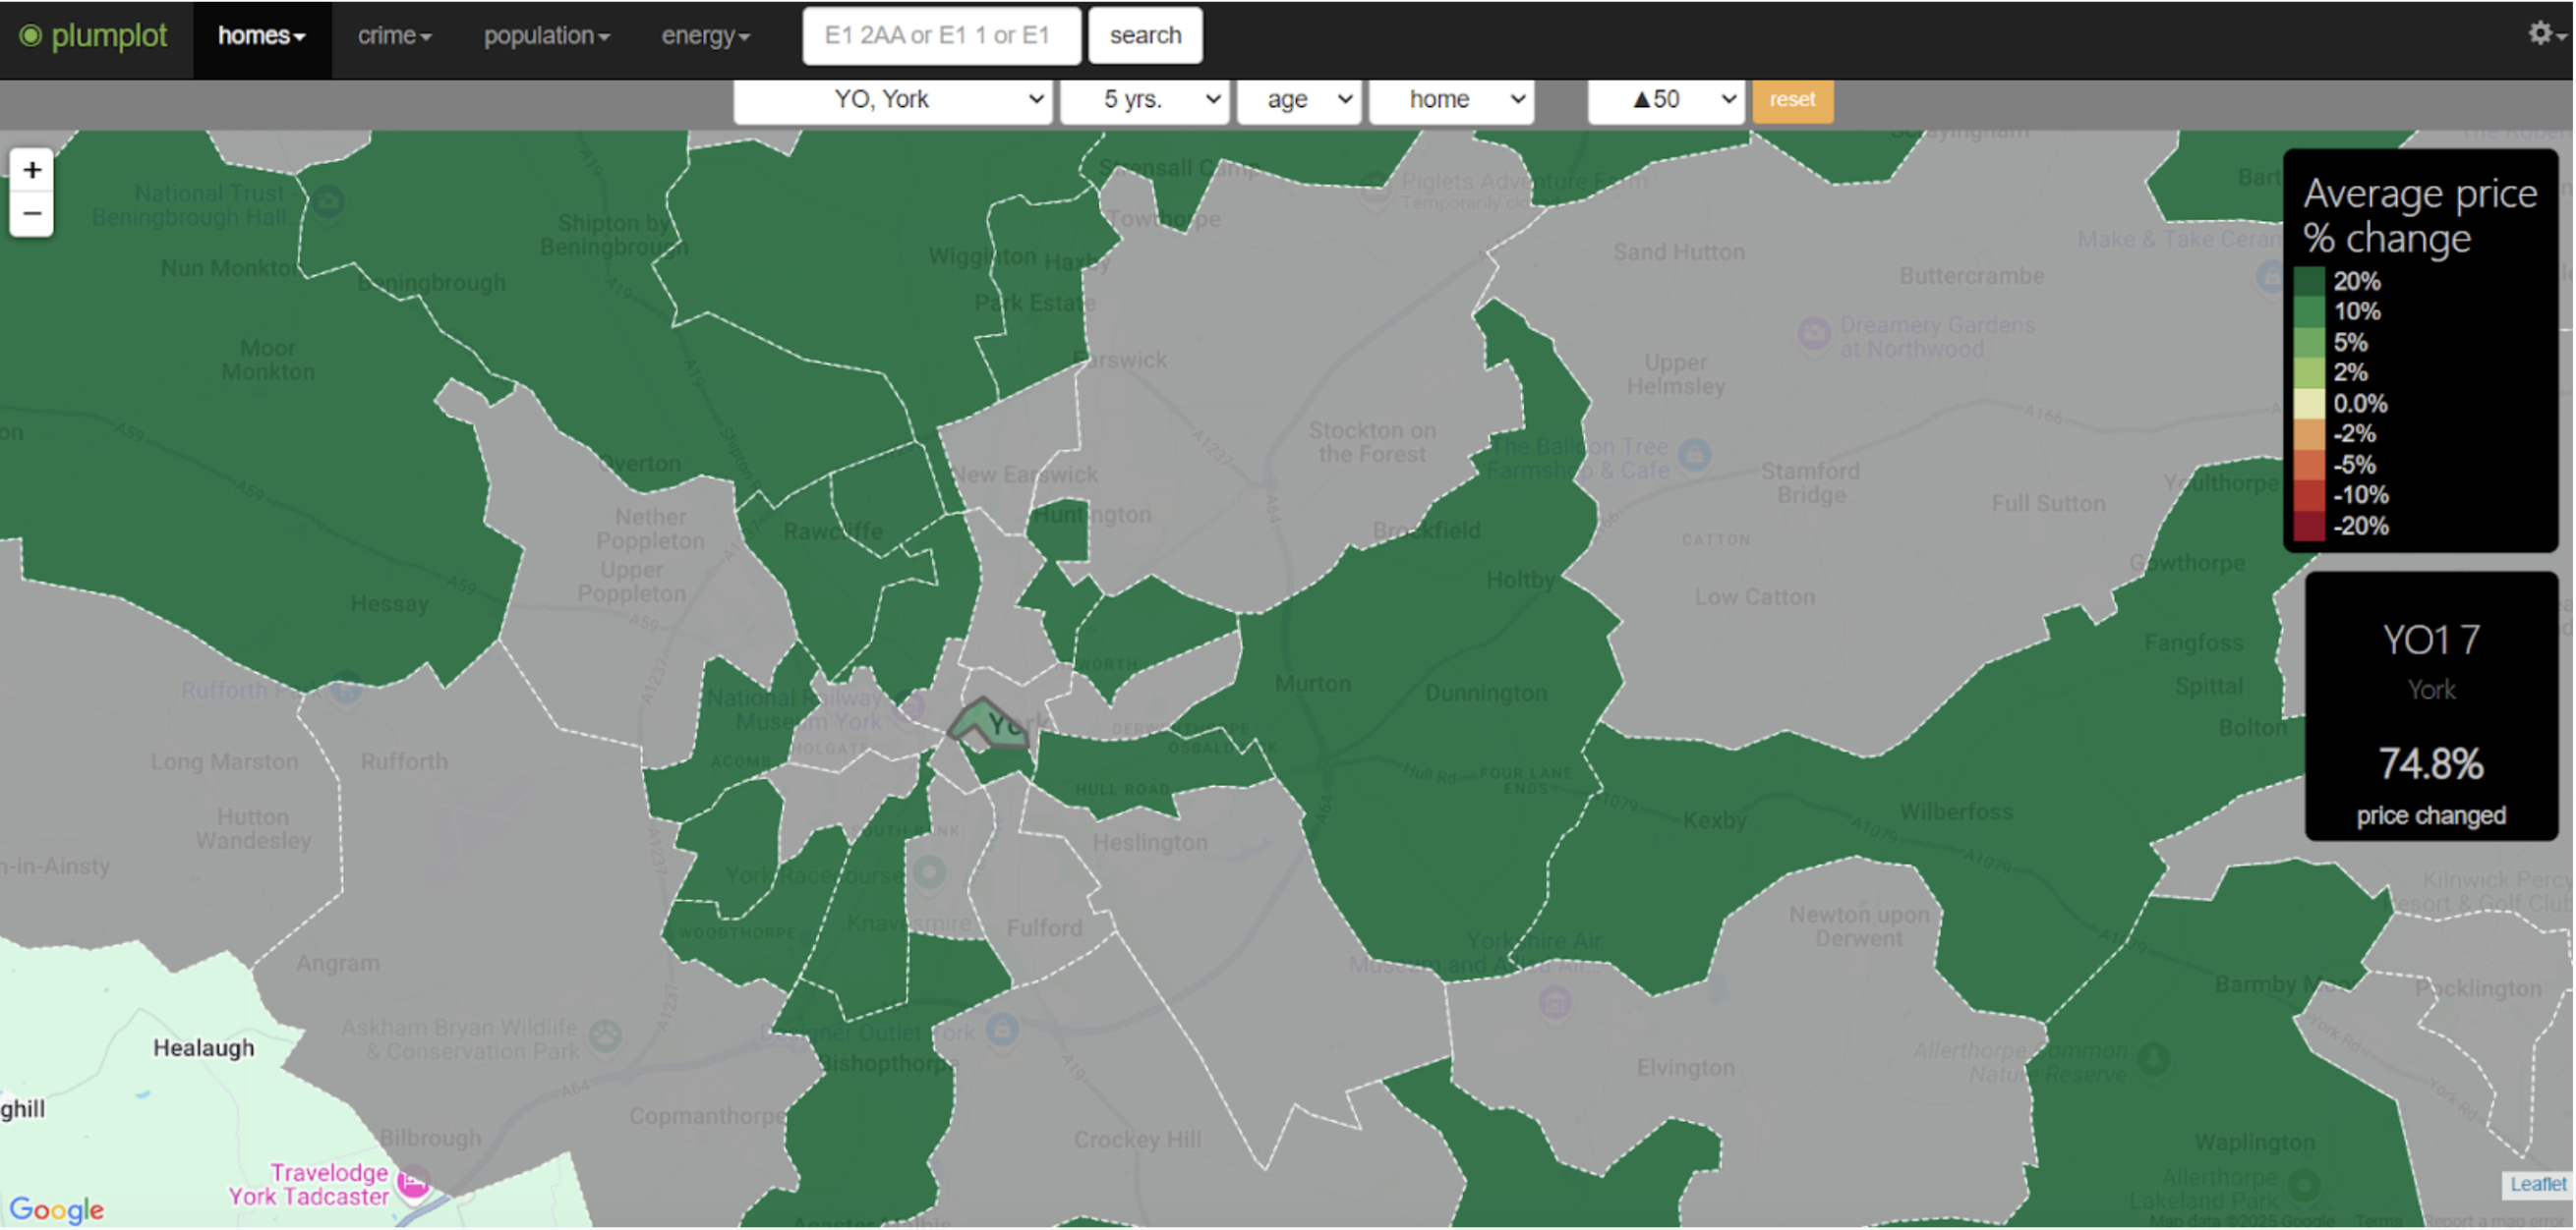Click the orange reset button
This screenshot has width=2576, height=1230.
pos(1793,100)
